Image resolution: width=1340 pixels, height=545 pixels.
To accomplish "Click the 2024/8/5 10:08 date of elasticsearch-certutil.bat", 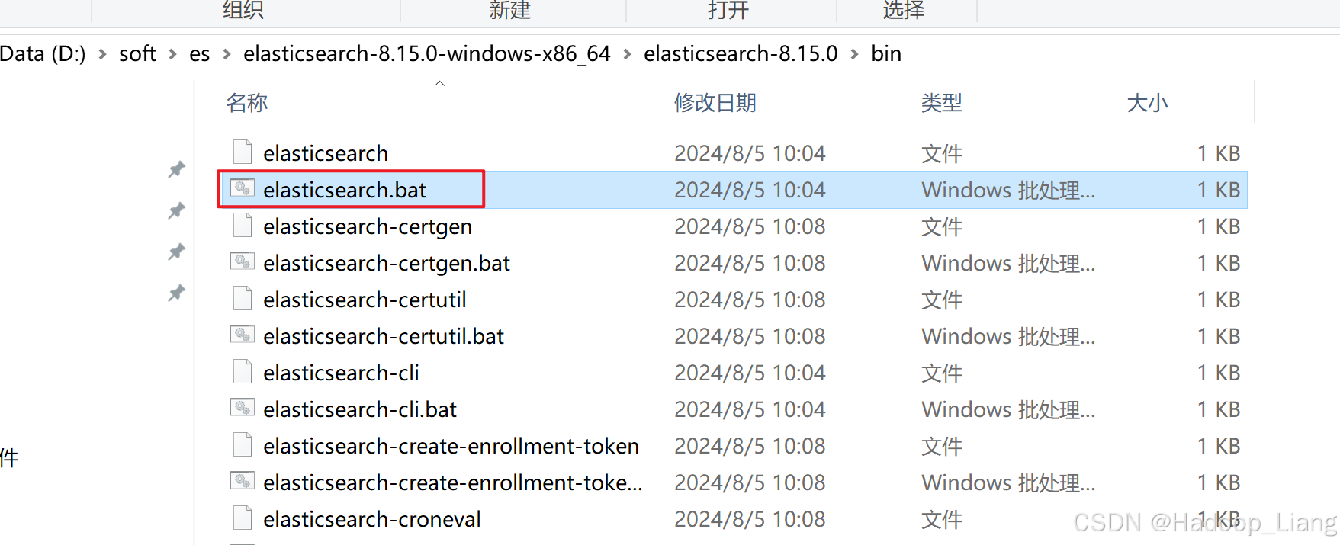I will point(750,336).
